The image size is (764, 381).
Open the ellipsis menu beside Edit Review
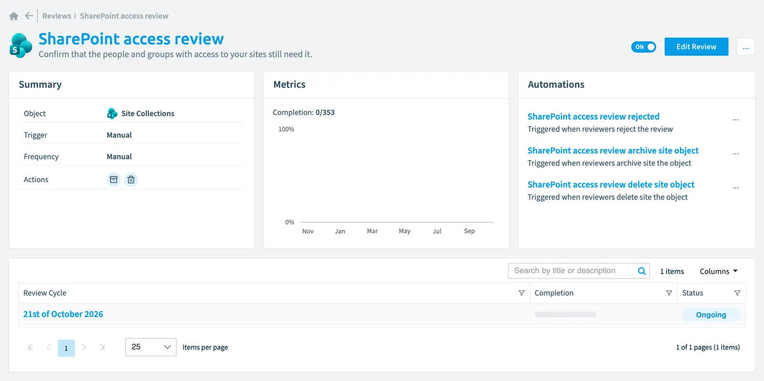point(746,47)
